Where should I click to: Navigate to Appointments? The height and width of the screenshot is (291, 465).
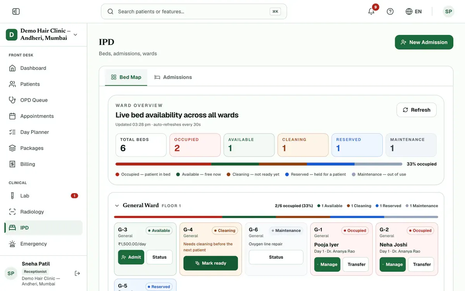[43, 116]
